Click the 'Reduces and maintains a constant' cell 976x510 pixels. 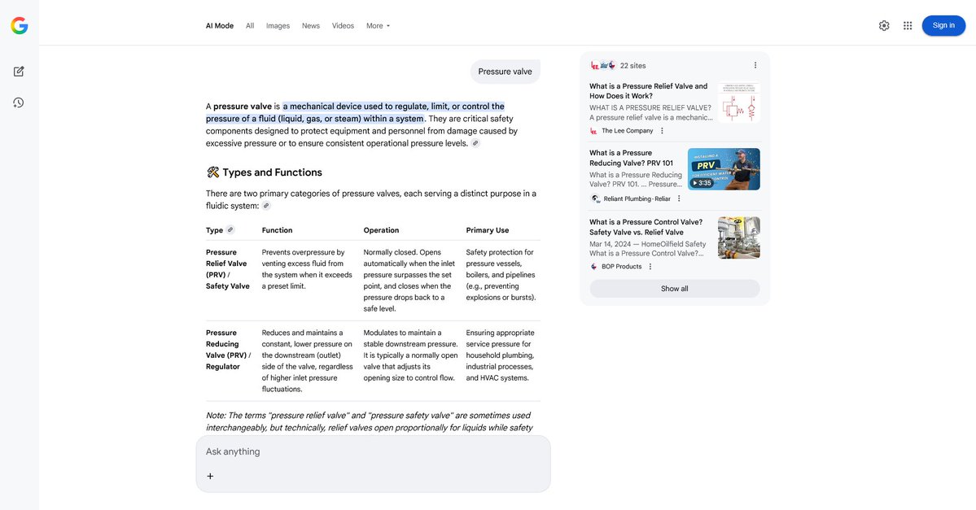click(308, 360)
